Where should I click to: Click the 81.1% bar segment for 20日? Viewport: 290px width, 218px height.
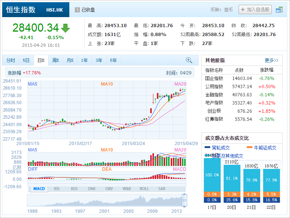(x=232, y=178)
